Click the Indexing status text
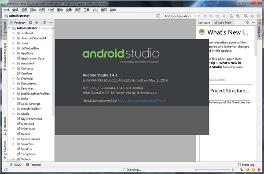Viewport: 264px width, 174px height. [x=134, y=170]
